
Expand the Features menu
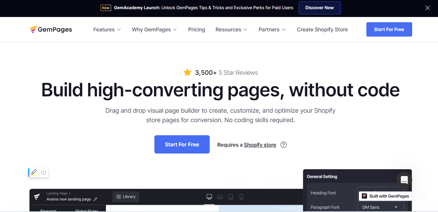(x=107, y=29)
